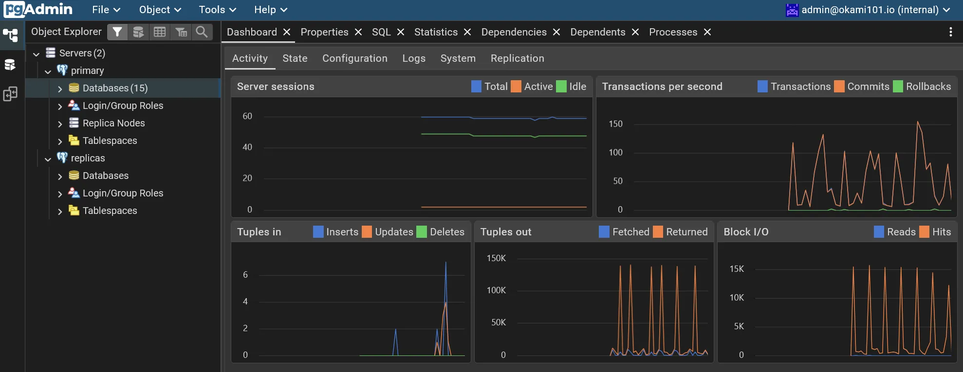Close the SQL tab
This screenshot has width=963, height=372.
(401, 32)
